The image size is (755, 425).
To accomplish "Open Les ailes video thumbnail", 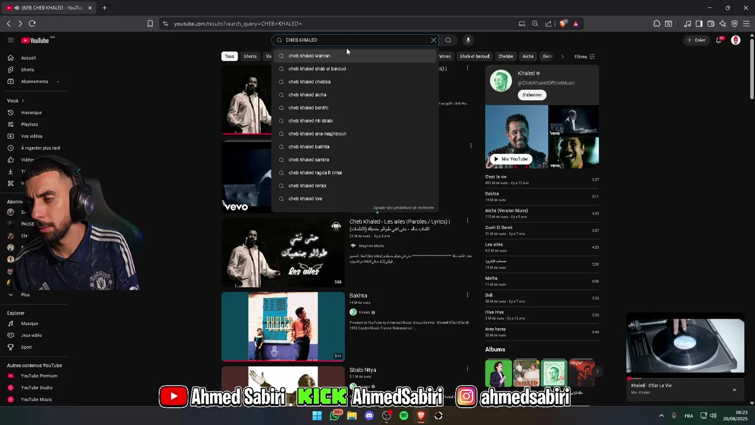I will click(x=283, y=253).
